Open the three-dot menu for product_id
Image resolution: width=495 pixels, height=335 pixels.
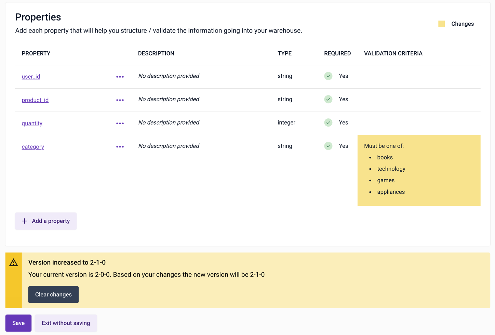click(x=120, y=100)
